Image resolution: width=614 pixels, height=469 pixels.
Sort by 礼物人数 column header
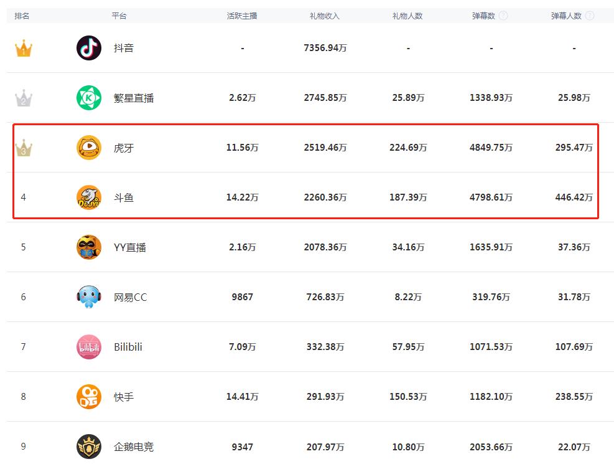coord(407,16)
